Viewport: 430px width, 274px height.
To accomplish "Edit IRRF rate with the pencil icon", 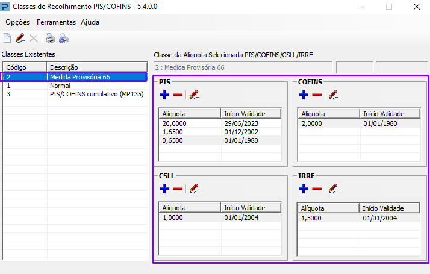I will coord(333,188).
